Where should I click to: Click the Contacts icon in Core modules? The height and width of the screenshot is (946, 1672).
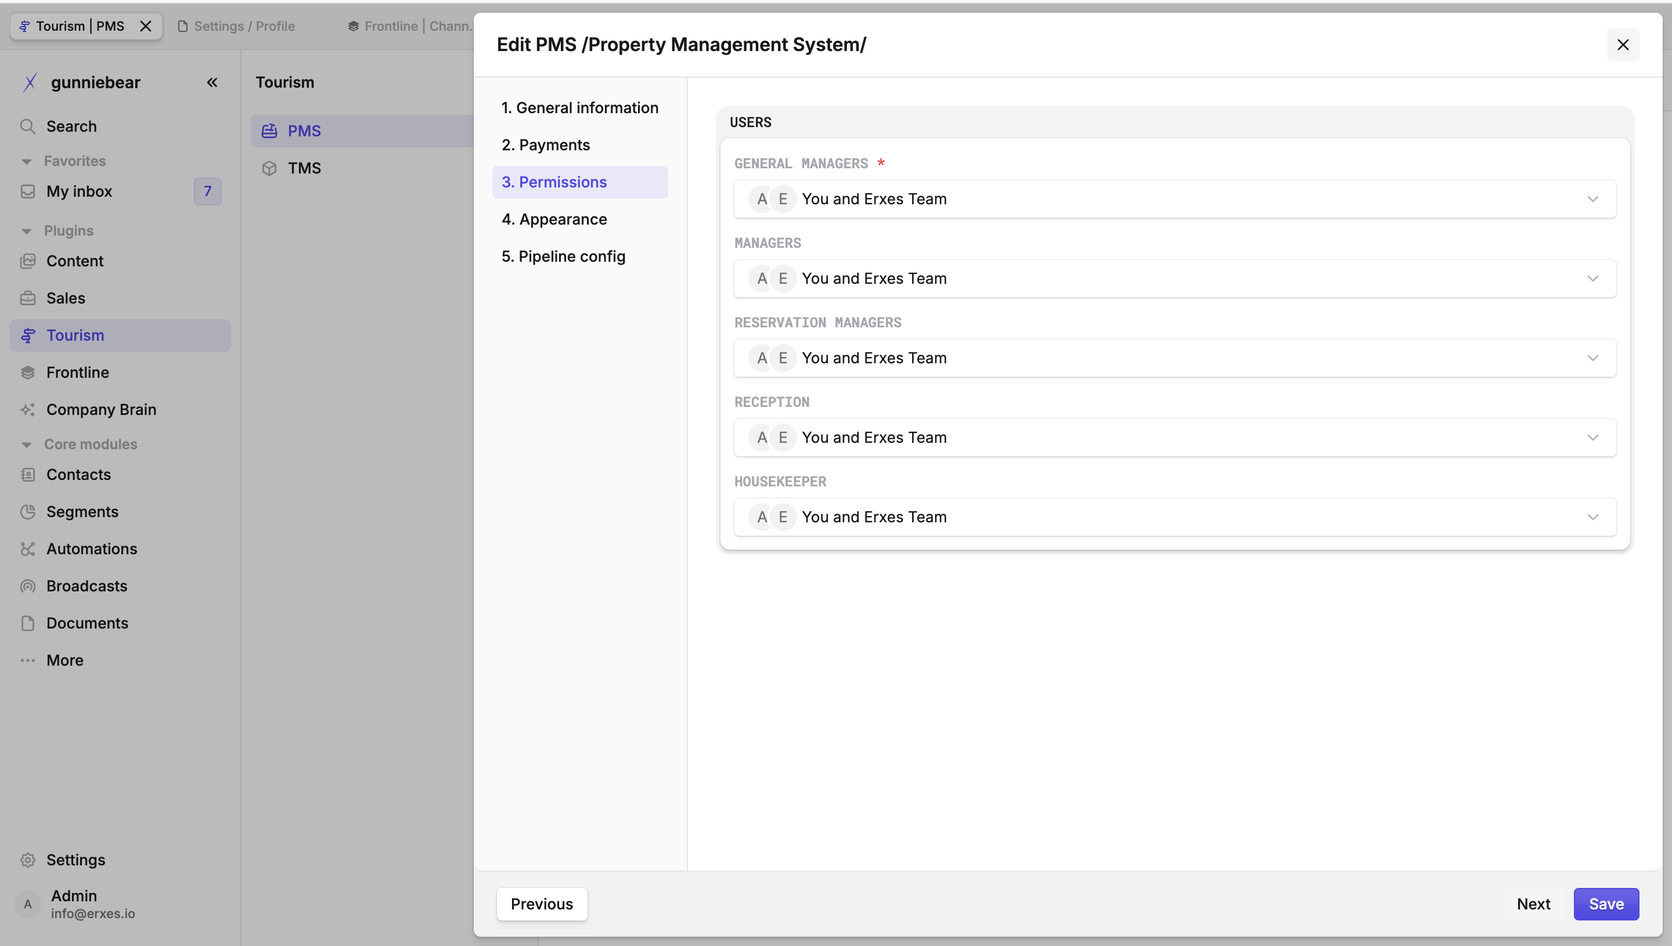point(27,474)
